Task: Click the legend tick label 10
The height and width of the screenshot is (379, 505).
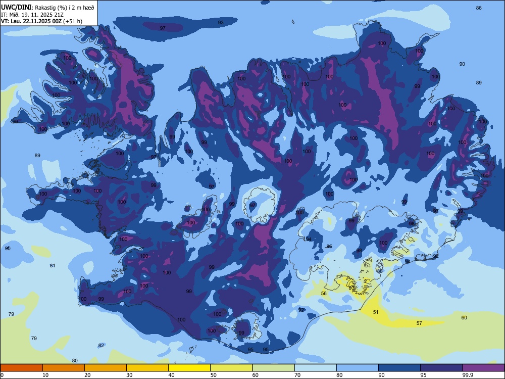Action: pos(45,375)
